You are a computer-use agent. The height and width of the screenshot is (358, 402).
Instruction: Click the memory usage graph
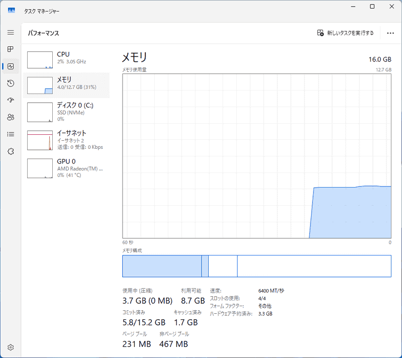tap(256, 156)
